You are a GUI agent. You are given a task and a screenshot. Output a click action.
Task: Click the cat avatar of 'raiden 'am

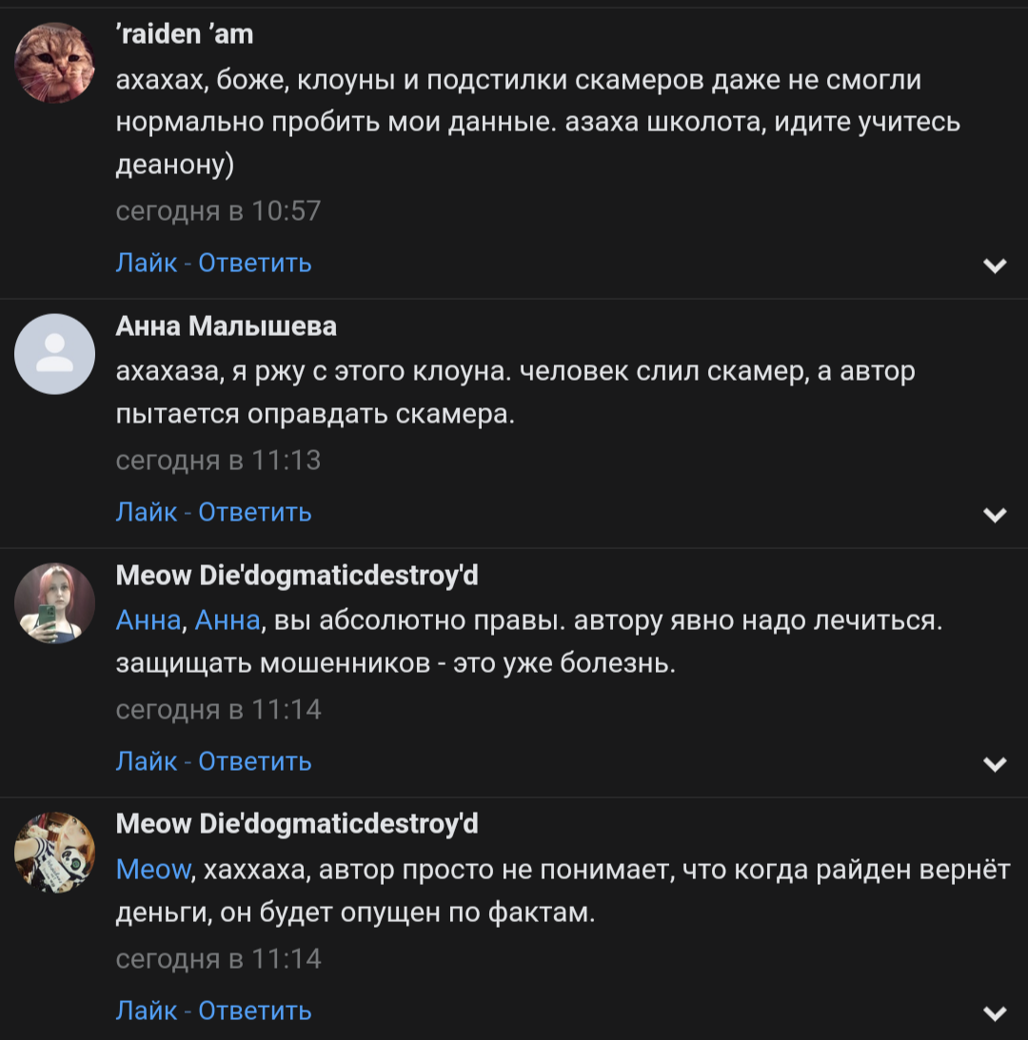(x=55, y=63)
